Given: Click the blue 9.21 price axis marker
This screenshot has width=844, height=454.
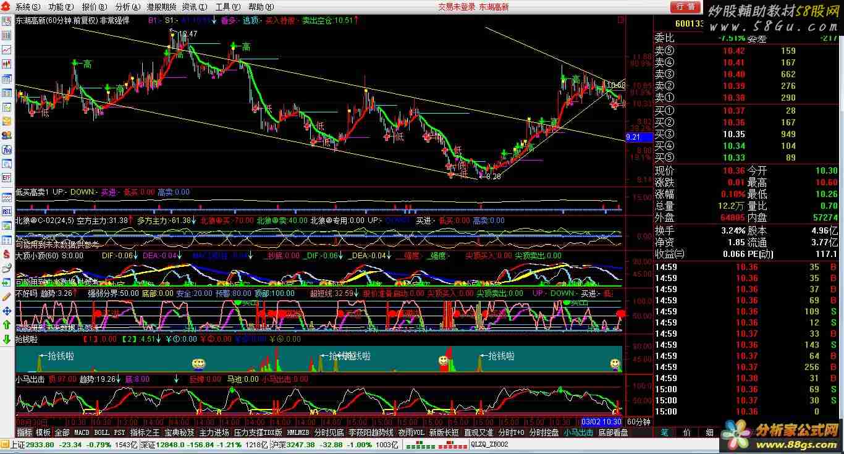Looking at the screenshot, I should 638,137.
